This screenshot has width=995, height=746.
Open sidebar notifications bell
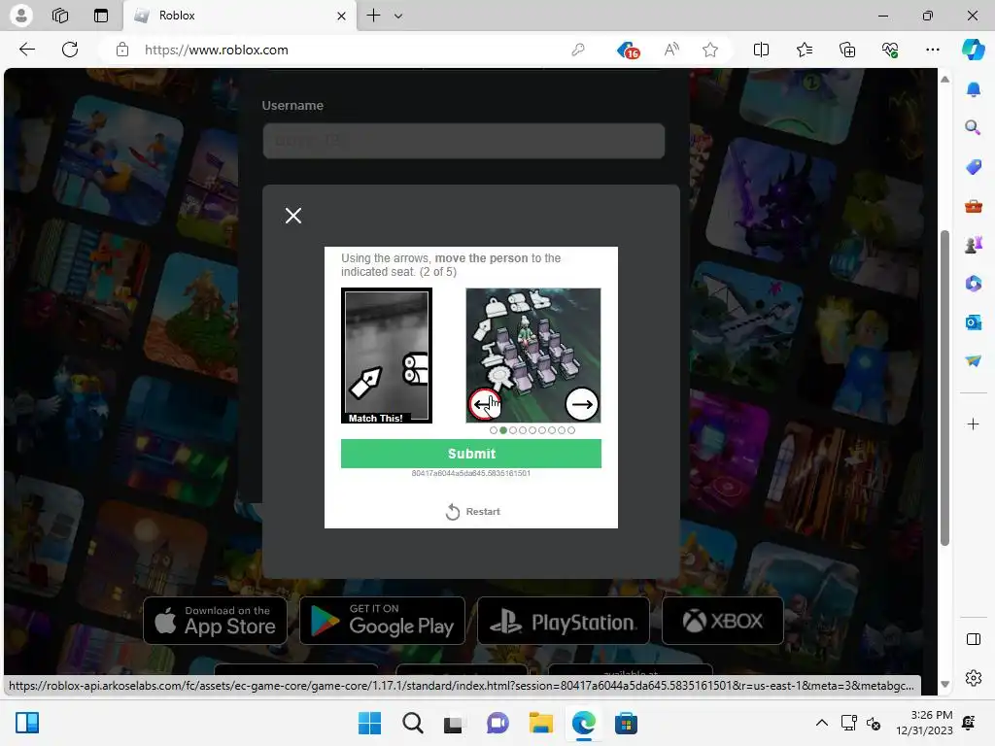[x=974, y=89]
